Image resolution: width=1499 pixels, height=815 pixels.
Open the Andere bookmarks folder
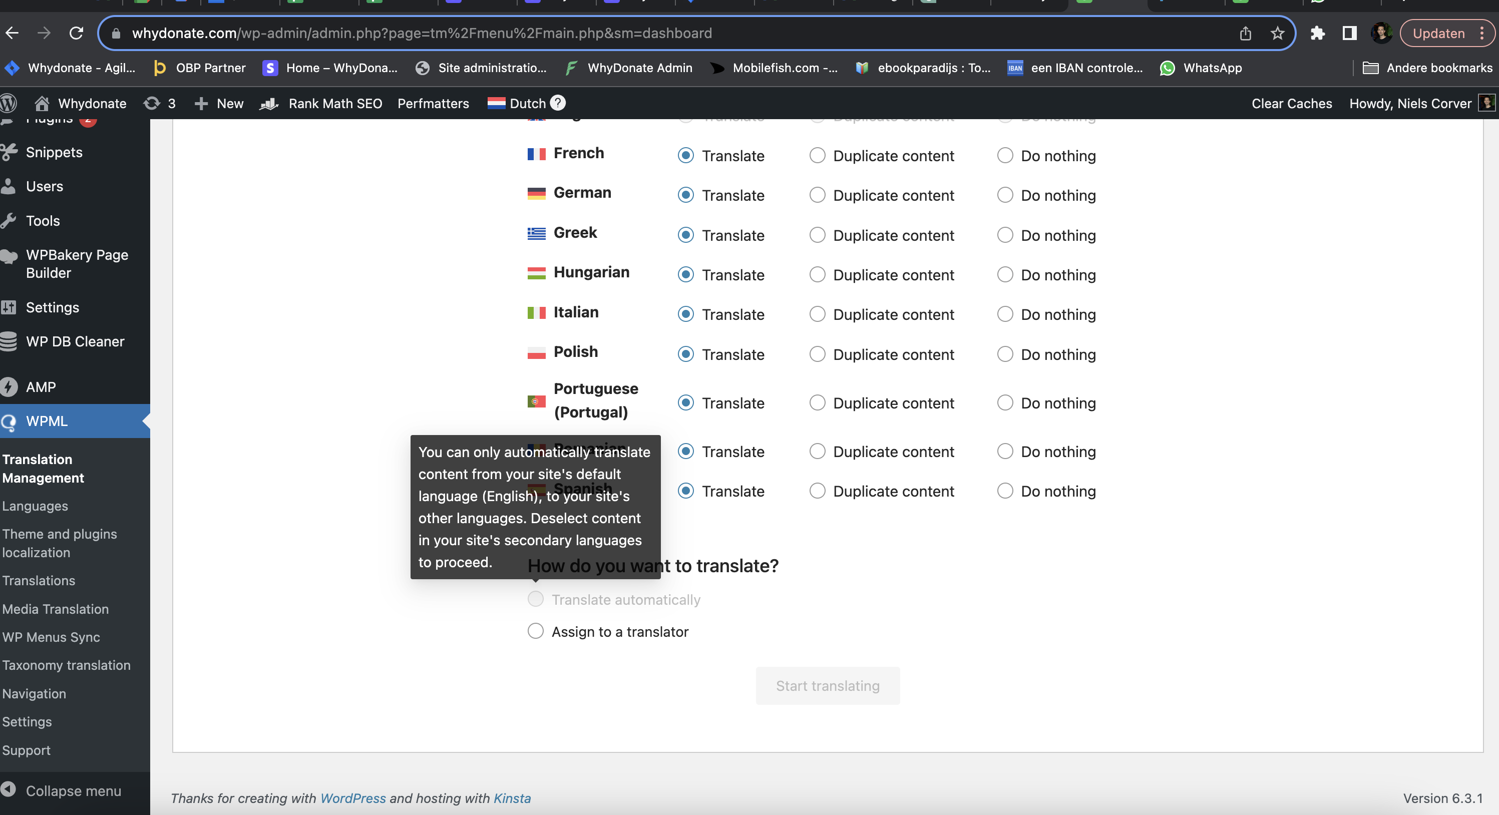(x=1427, y=68)
